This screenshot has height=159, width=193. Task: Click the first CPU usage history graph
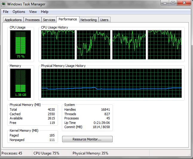click(x=58, y=45)
